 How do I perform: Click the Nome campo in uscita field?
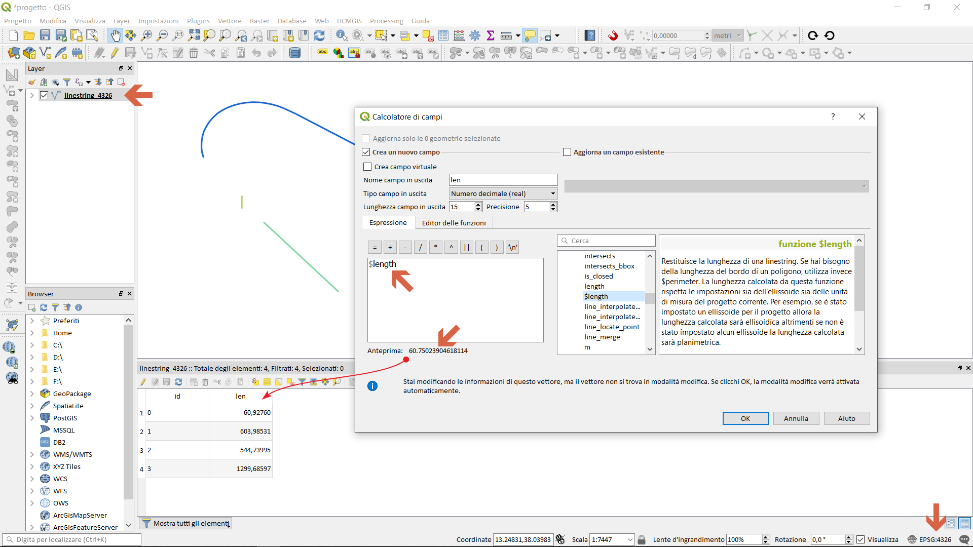tap(503, 180)
